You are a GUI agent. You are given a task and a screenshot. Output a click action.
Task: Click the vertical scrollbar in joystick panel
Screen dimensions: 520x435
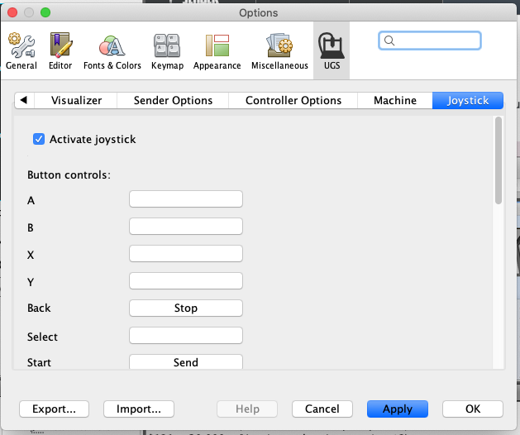(498, 161)
